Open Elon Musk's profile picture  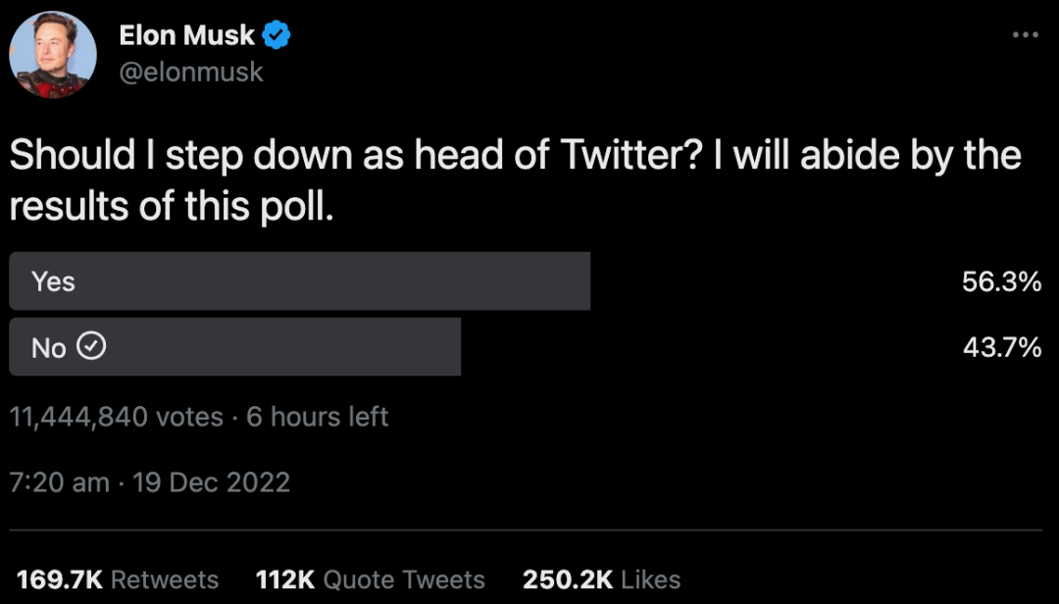coord(53,54)
